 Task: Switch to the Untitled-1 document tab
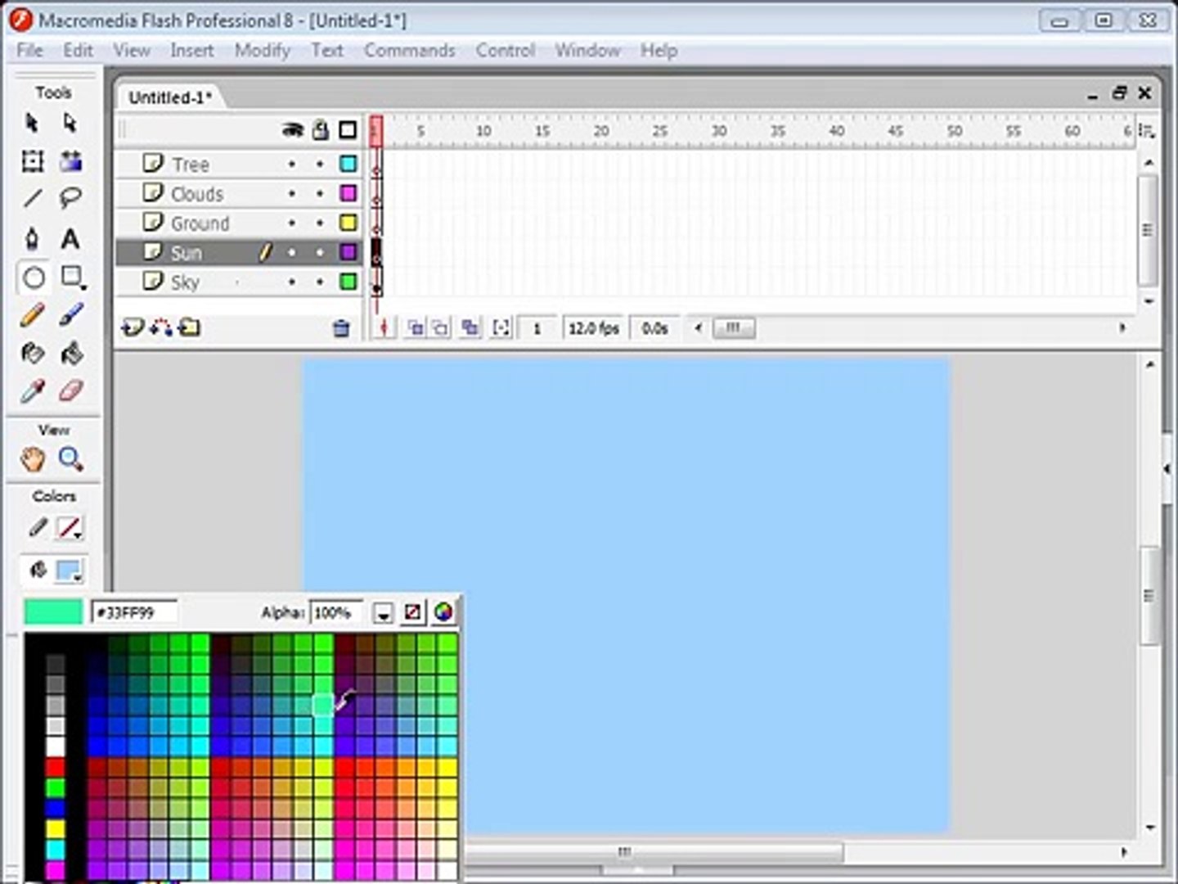(170, 97)
